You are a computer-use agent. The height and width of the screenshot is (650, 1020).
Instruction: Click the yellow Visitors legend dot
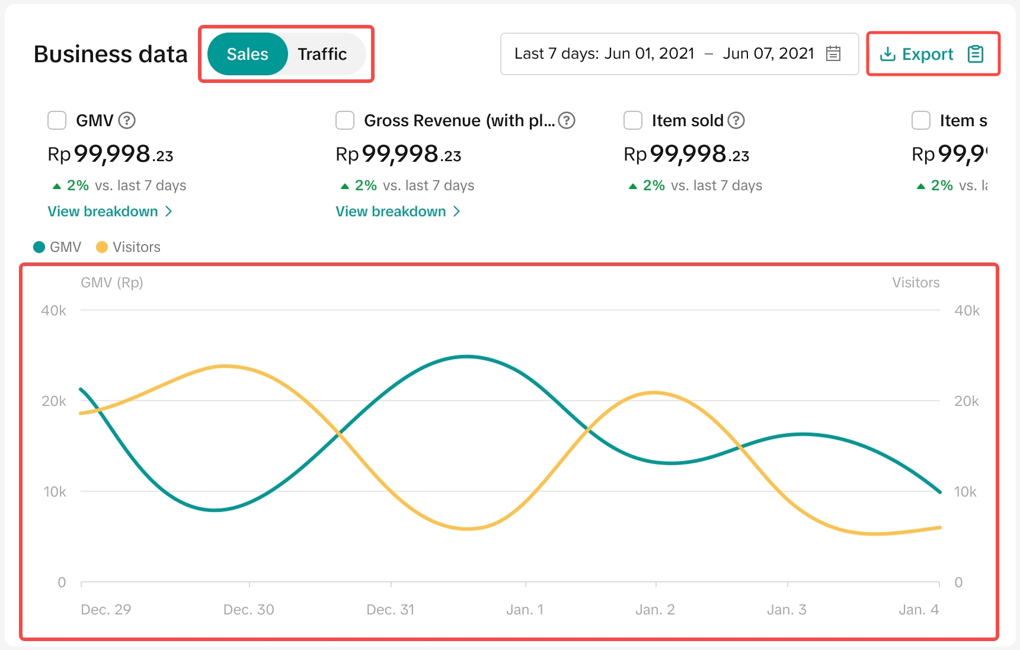102,247
